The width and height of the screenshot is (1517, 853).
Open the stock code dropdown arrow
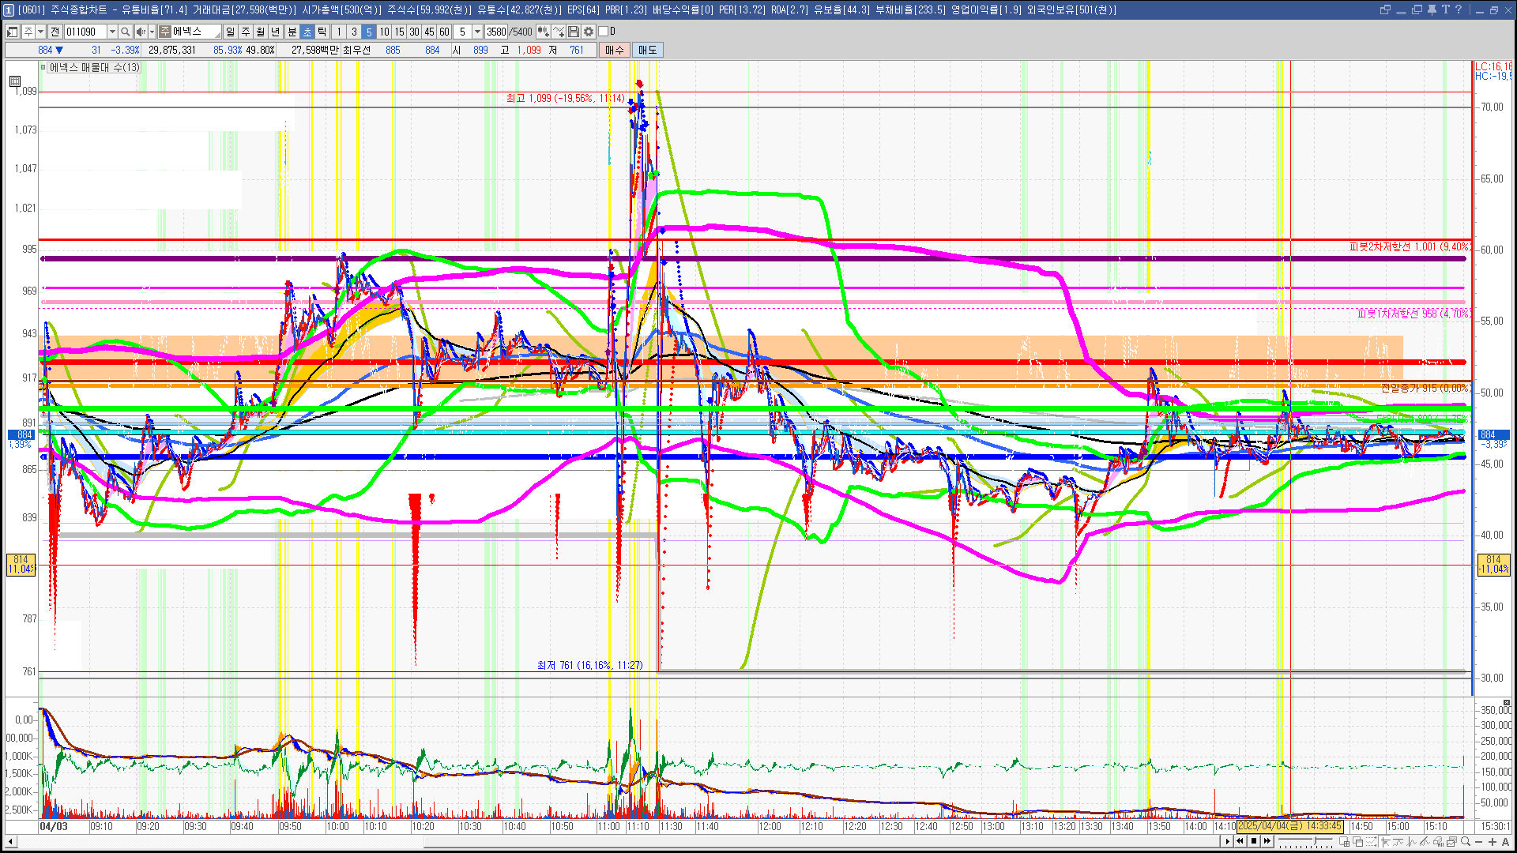coord(112,32)
